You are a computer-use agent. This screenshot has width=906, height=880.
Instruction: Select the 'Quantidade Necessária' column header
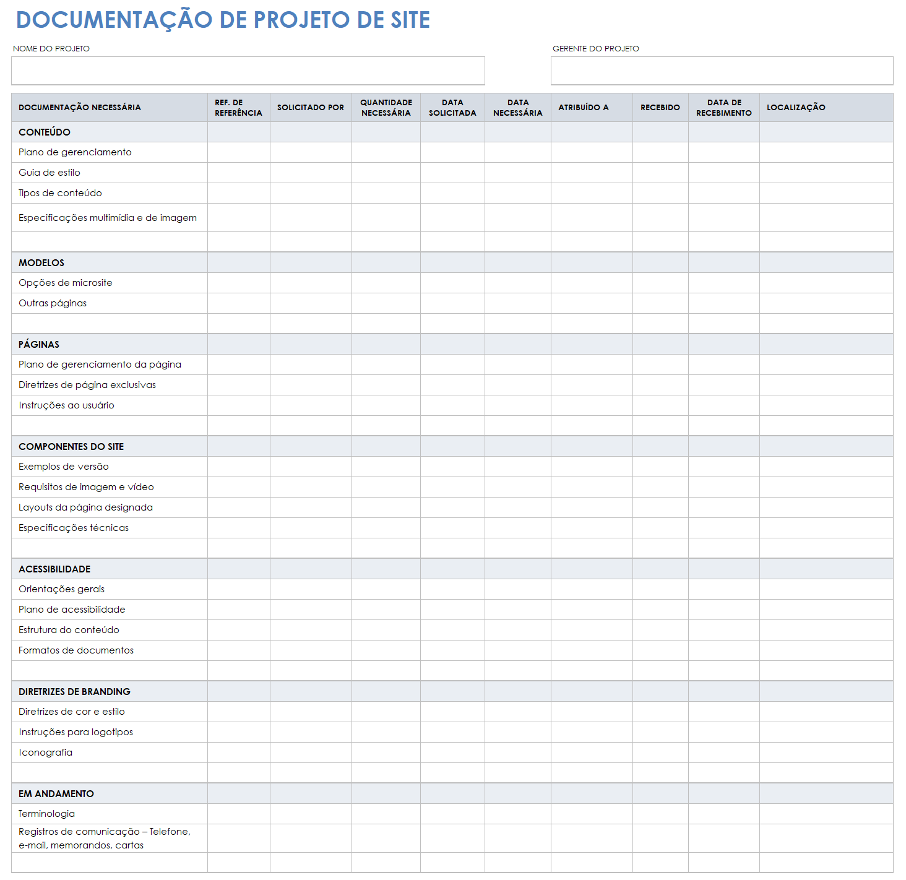point(386,108)
